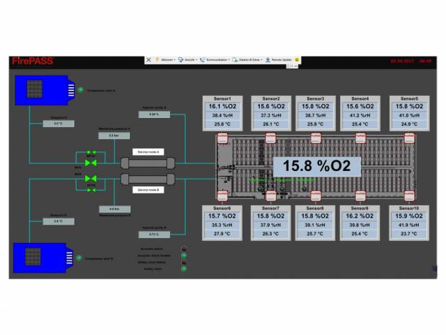Image resolution: width=446 pixels, height=335 pixels.
Task: Open the Dateien & Extras menu
Action: click(x=249, y=60)
